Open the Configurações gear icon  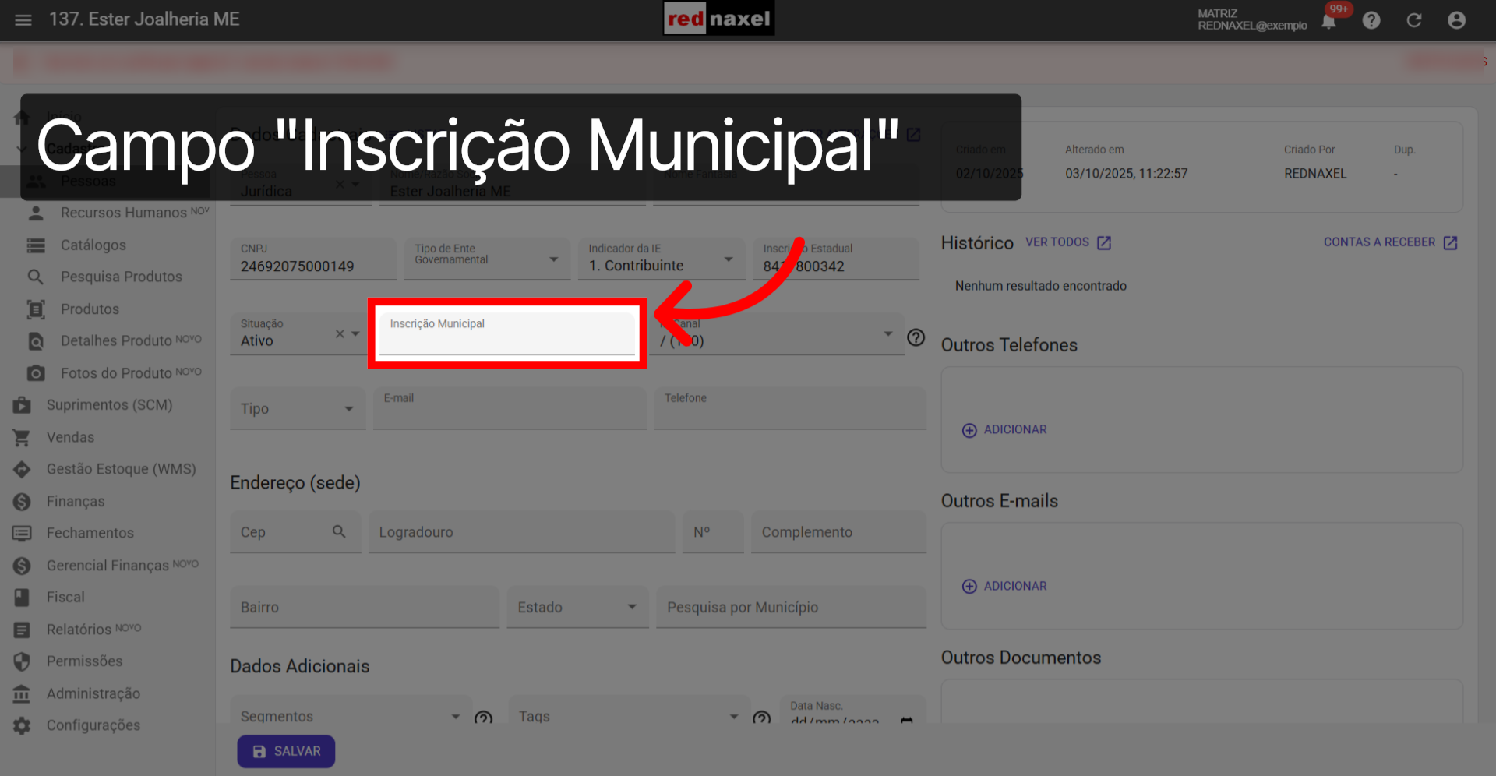[21, 725]
